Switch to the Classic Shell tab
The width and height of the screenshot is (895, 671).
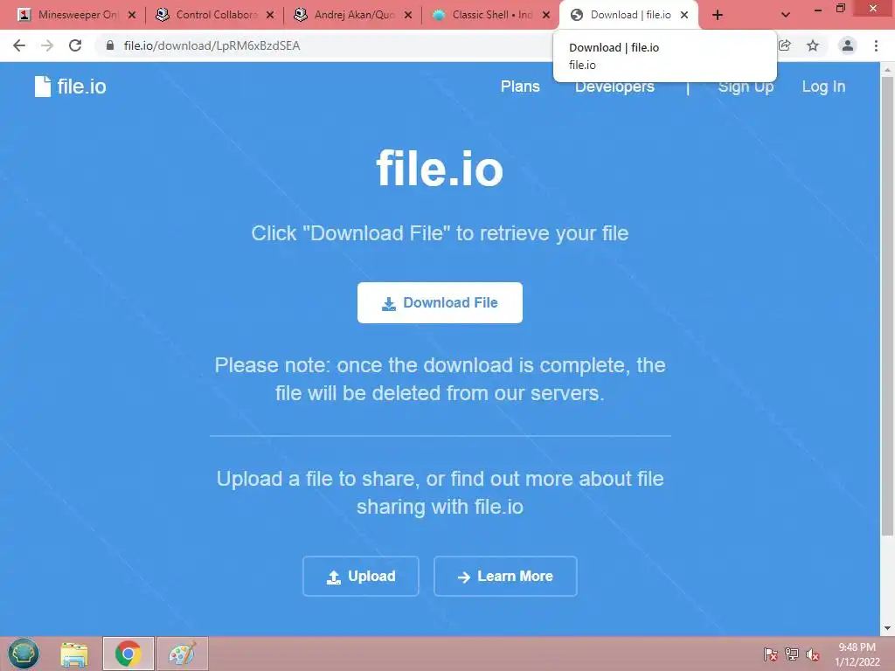click(491, 15)
